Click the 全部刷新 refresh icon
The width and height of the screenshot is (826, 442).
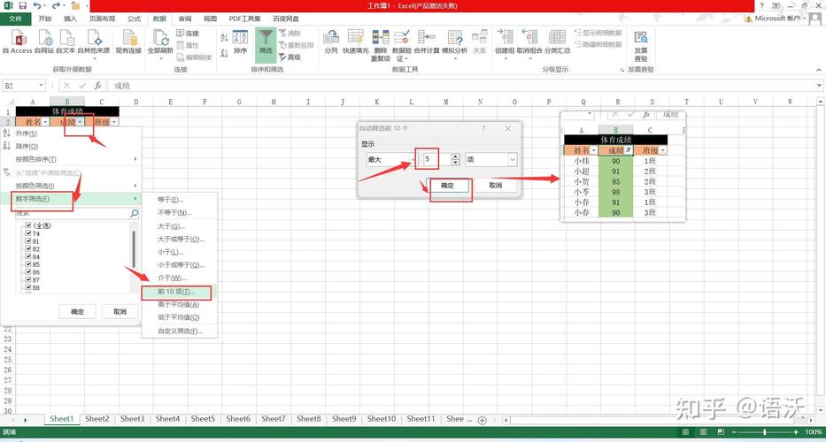pos(160,43)
